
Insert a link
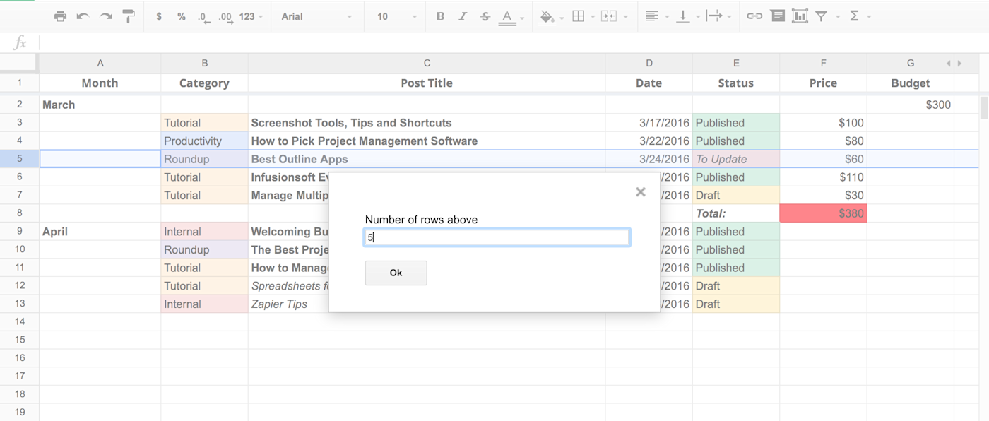(754, 16)
